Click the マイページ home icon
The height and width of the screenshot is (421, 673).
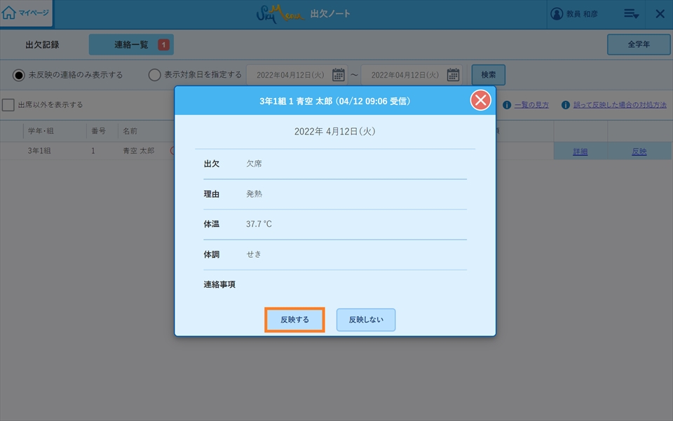point(10,13)
